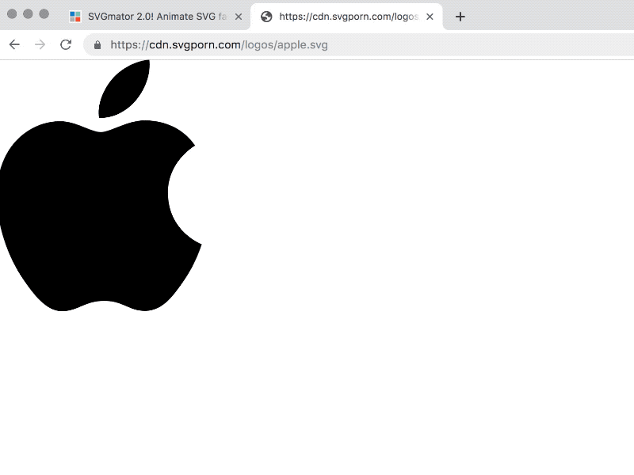Close the SVGmator 2.0 tab
634x475 pixels.
(x=238, y=17)
